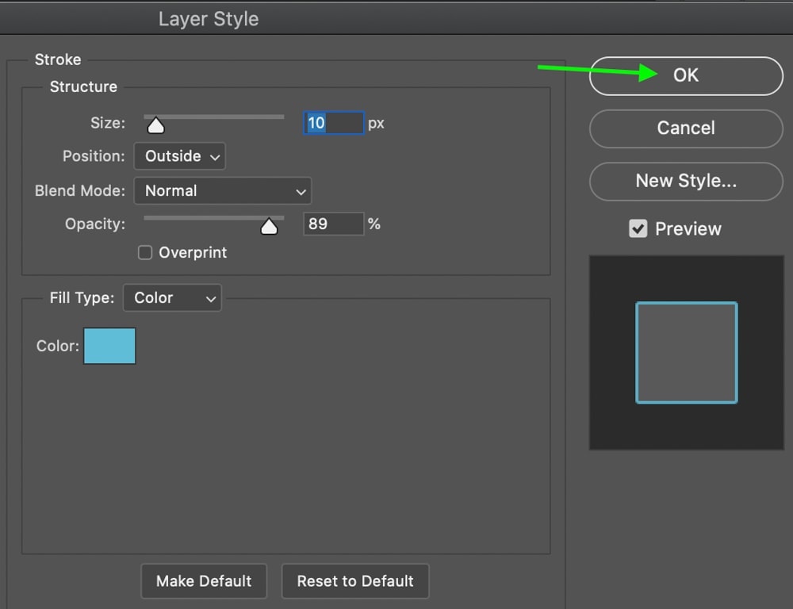The height and width of the screenshot is (609, 793).
Task: Click the Position label
Action: point(94,156)
